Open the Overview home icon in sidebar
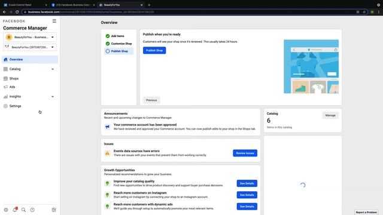The image size is (383, 215). point(5,60)
